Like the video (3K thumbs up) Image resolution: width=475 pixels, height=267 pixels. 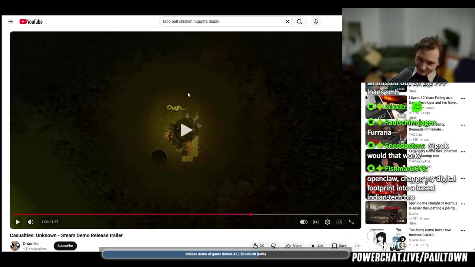pos(258,246)
